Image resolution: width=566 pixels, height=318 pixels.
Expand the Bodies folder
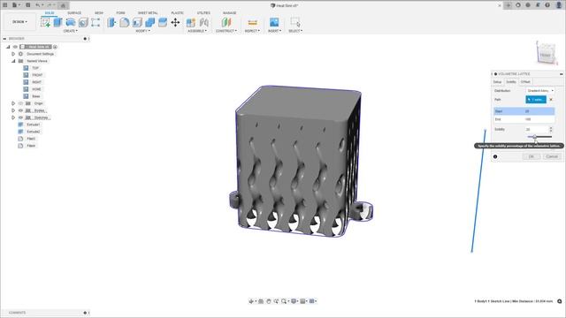[13, 110]
